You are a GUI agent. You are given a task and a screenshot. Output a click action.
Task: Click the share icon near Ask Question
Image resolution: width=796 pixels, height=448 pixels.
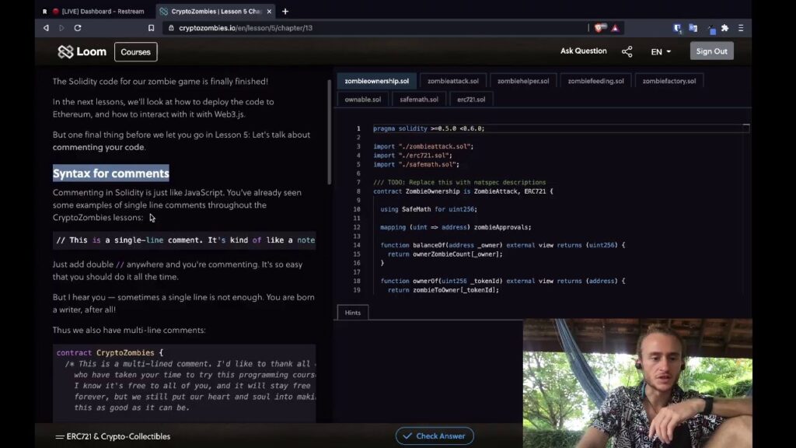(627, 51)
